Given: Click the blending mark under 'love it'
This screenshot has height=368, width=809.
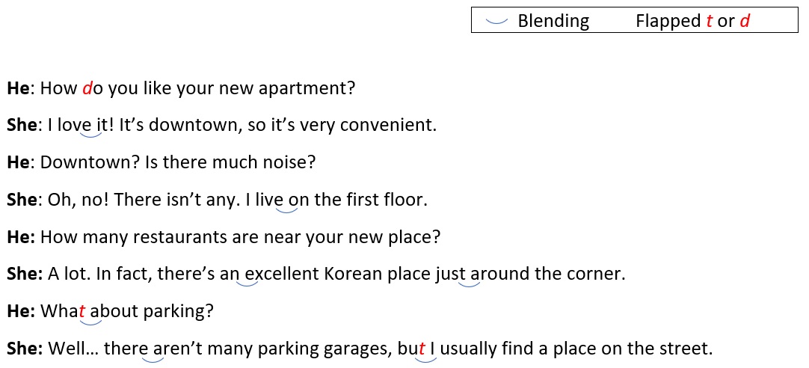Looking at the screenshot, I should (x=91, y=135).
